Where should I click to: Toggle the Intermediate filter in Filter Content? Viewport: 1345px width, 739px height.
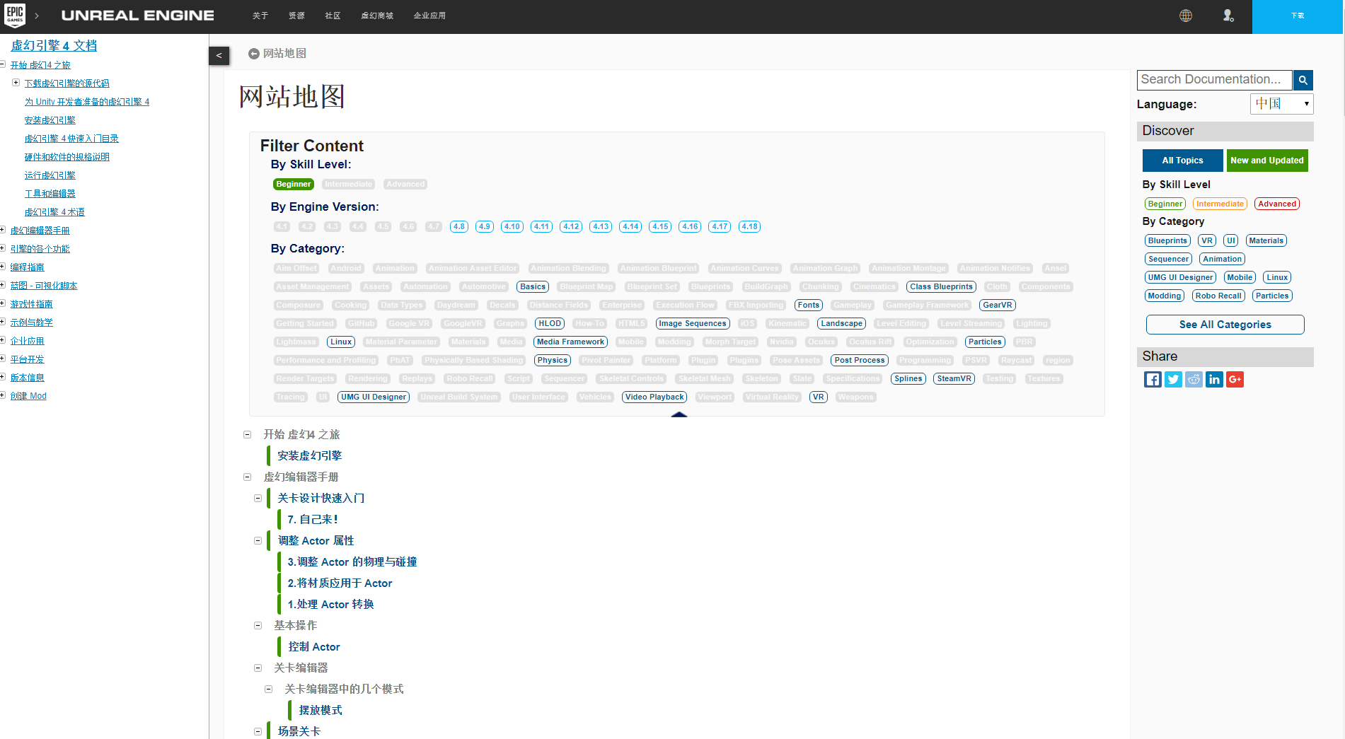(348, 185)
